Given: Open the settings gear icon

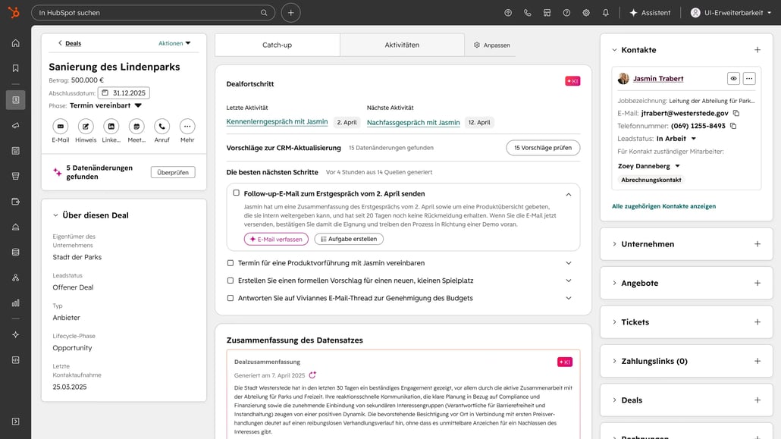Looking at the screenshot, I should 585,13.
